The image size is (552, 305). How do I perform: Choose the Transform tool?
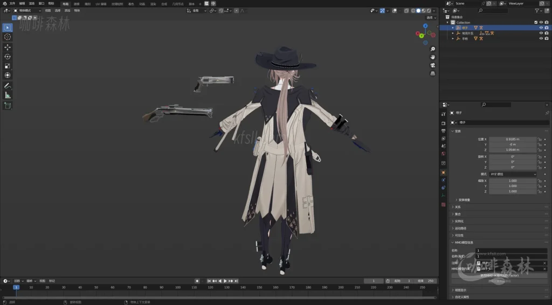(8, 75)
